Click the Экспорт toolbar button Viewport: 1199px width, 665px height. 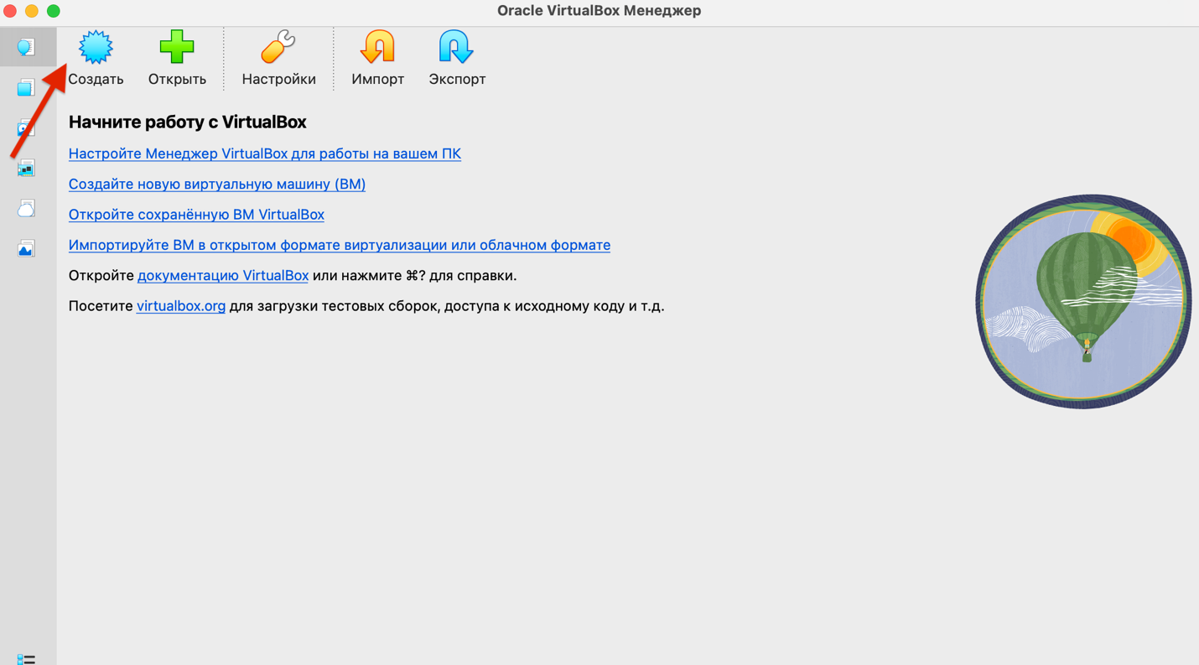[x=457, y=58]
